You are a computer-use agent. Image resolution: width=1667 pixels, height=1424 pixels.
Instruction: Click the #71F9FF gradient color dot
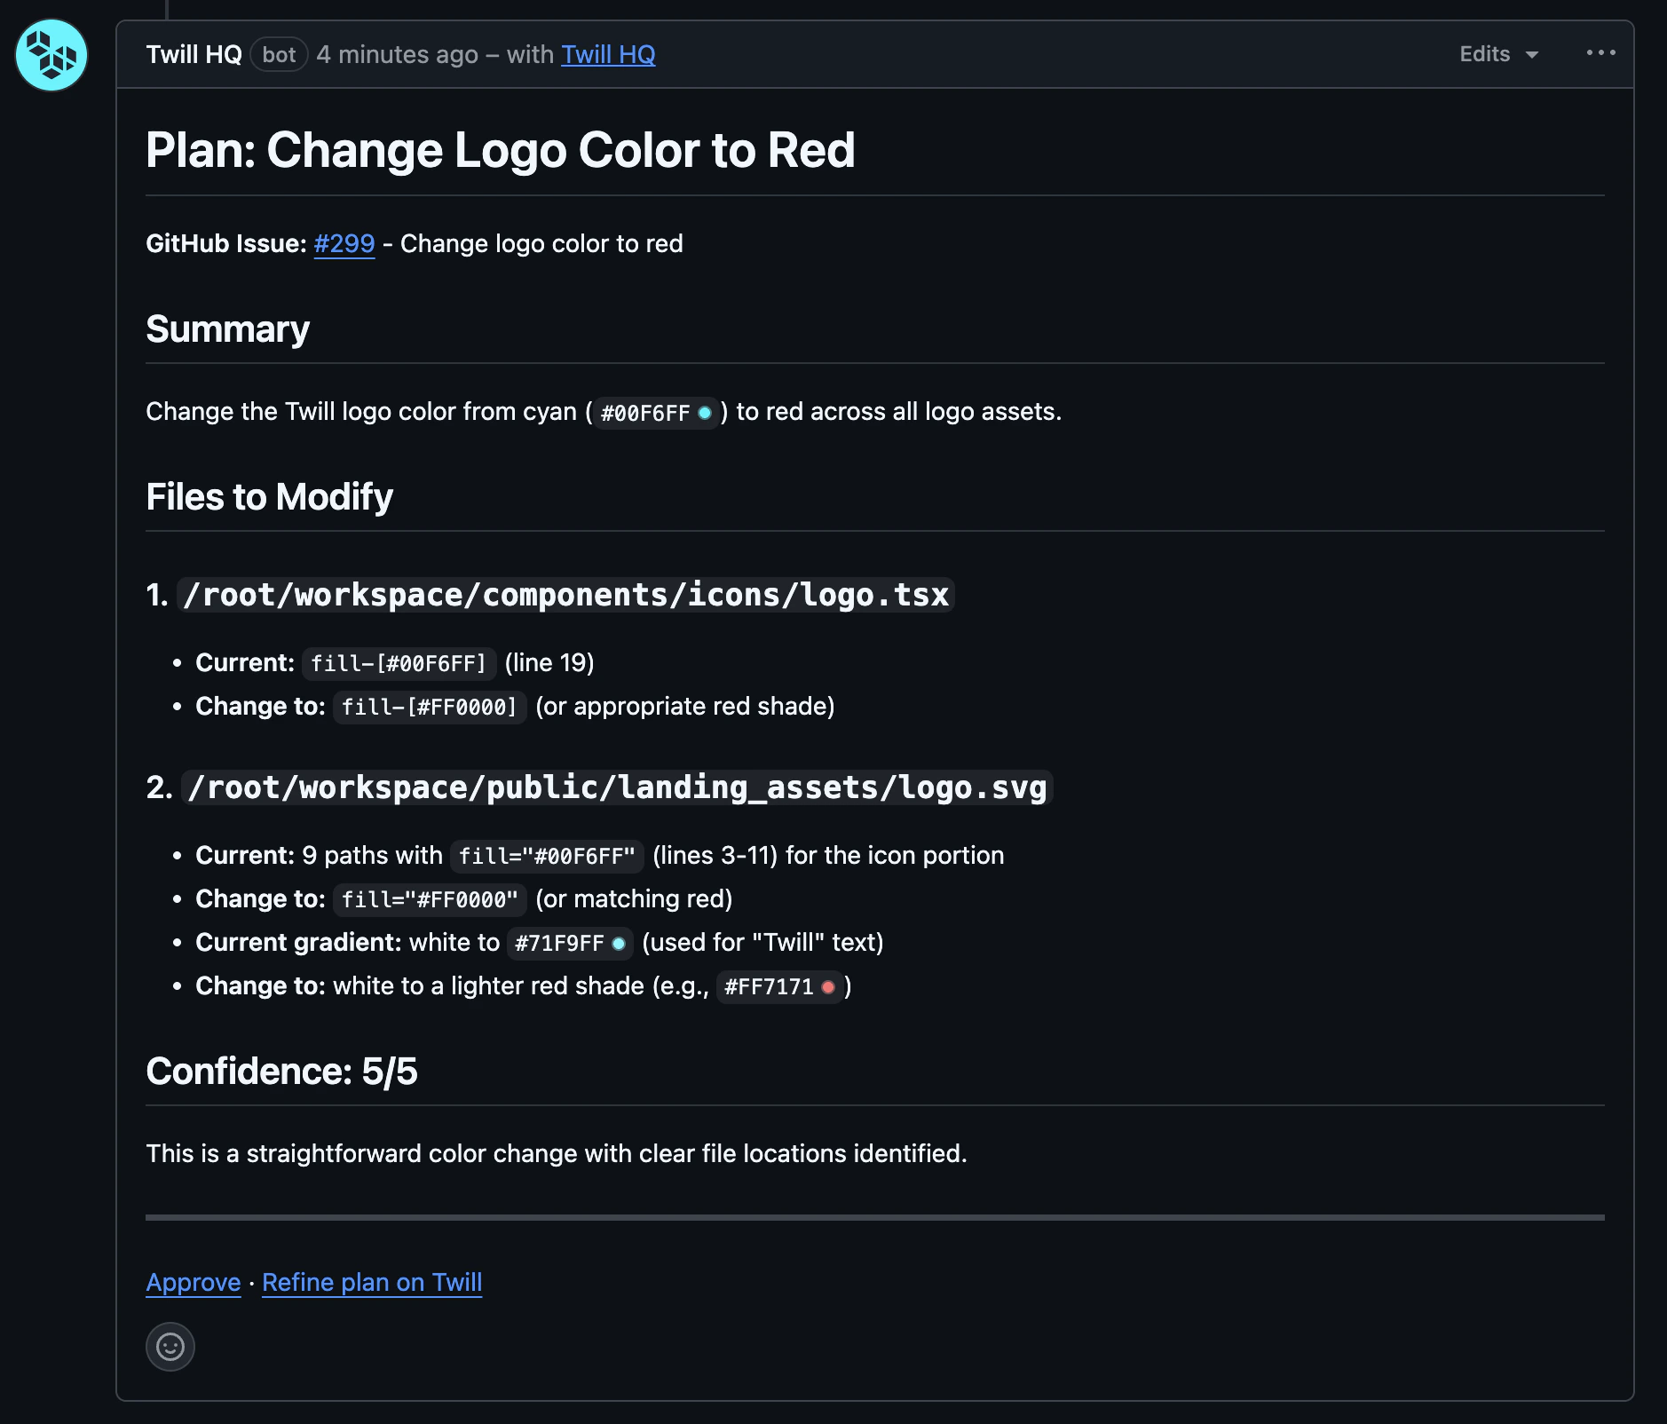pos(619,944)
